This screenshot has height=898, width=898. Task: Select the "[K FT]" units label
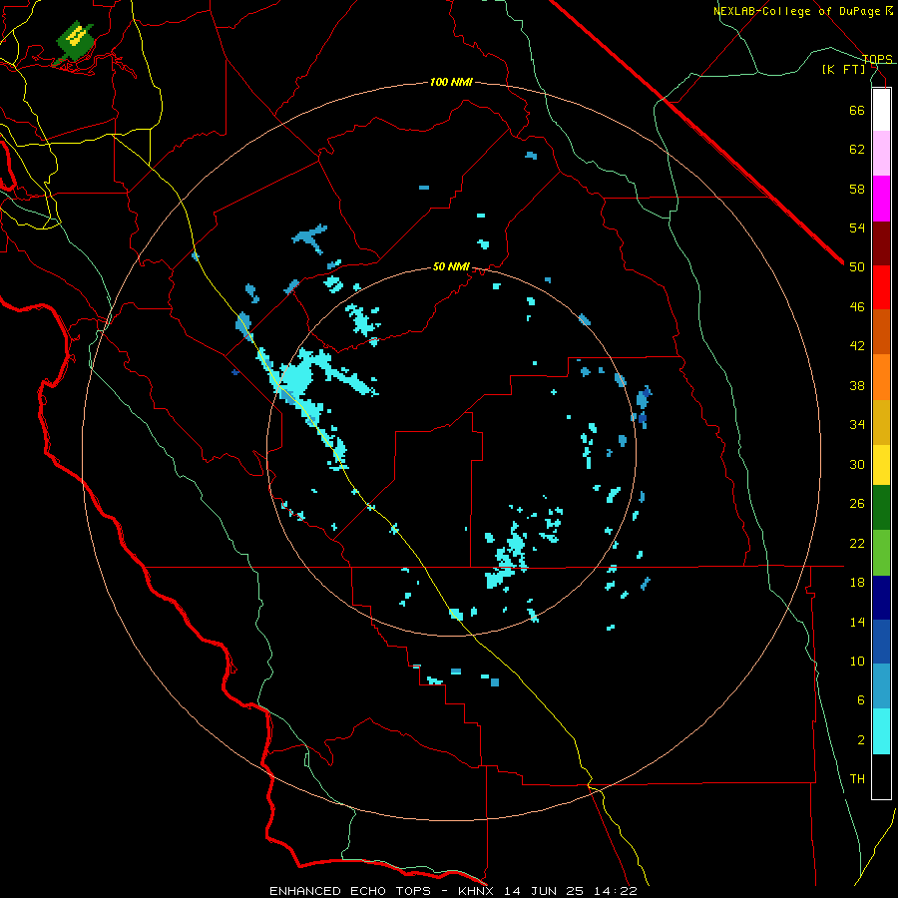pyautogui.click(x=843, y=69)
